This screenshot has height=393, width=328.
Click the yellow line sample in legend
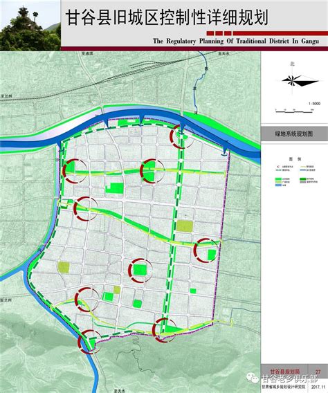coord(302,167)
